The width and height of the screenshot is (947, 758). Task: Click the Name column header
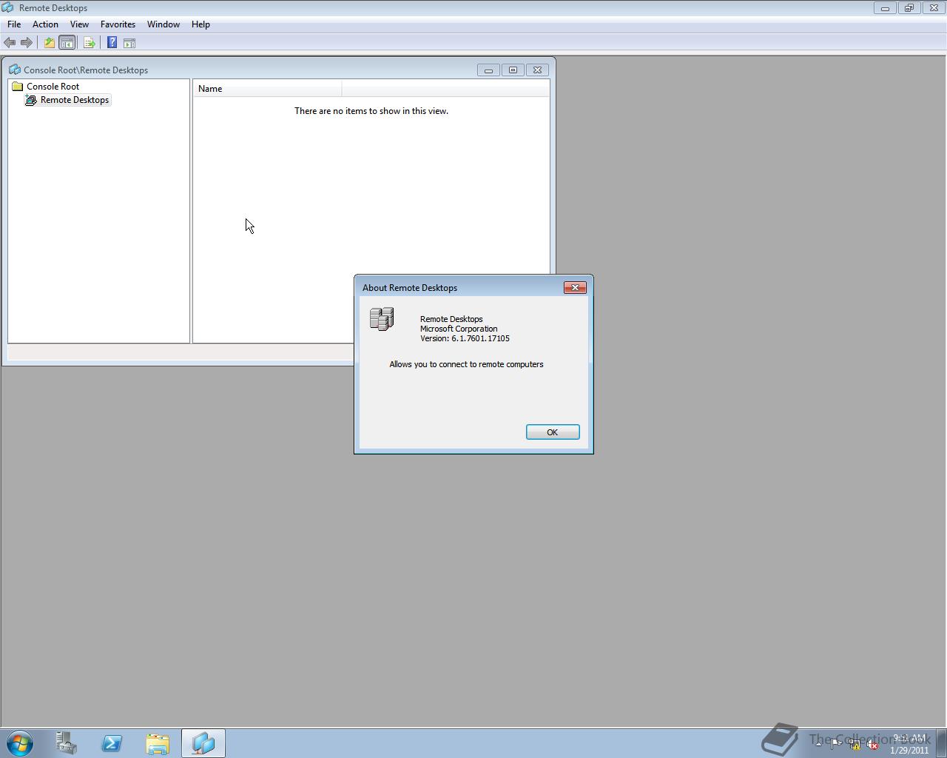coord(268,89)
